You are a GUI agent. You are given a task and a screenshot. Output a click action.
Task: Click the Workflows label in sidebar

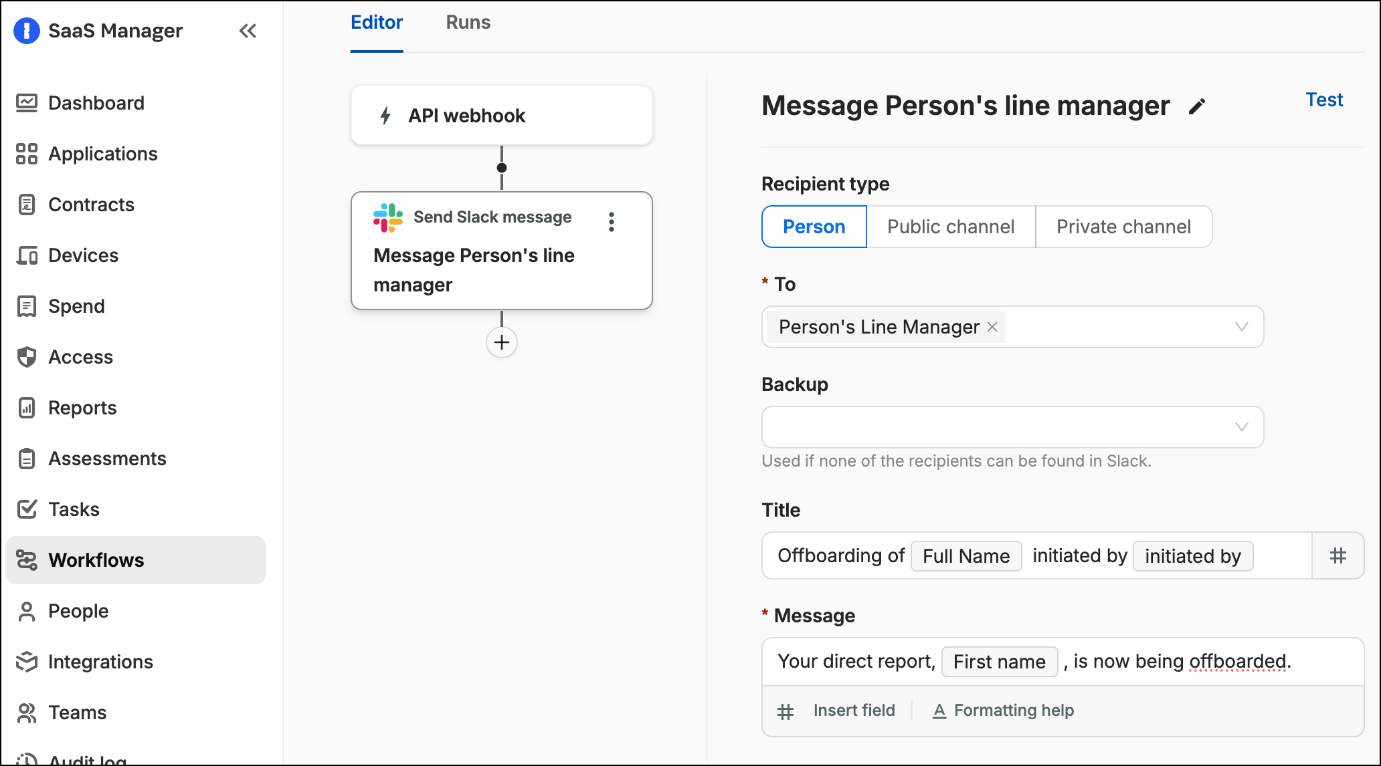(96, 560)
